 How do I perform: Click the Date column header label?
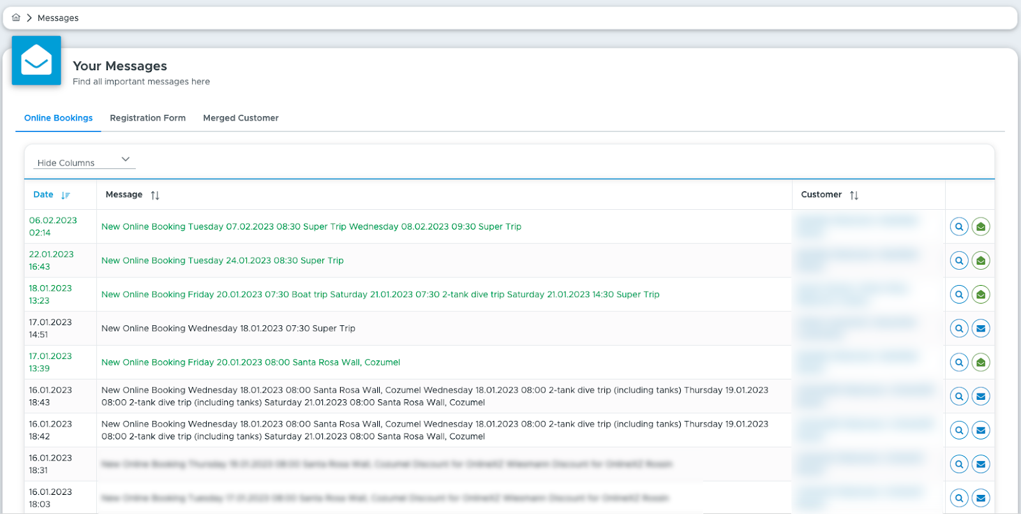pos(43,195)
